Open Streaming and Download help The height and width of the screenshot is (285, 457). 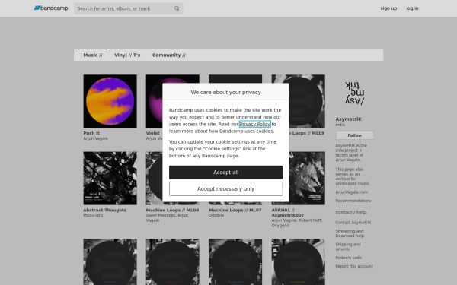point(350,233)
